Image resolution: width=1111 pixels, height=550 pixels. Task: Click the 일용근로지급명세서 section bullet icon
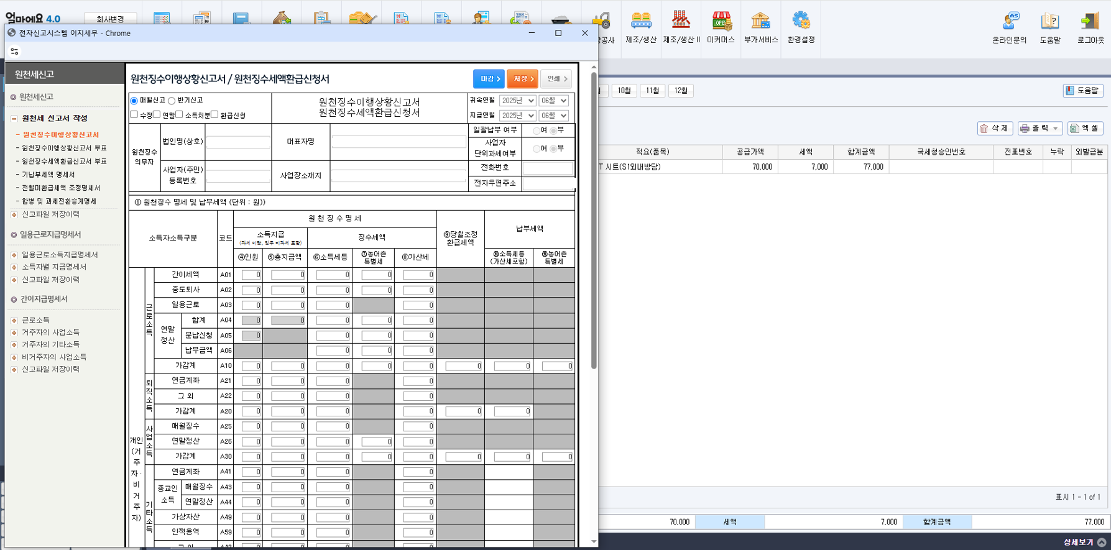13,235
